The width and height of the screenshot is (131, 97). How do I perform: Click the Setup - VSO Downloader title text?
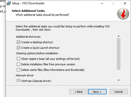pos(28,3)
